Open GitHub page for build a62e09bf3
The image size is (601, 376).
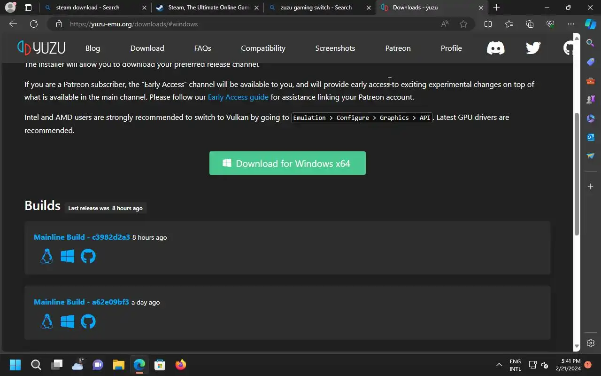[88, 321]
